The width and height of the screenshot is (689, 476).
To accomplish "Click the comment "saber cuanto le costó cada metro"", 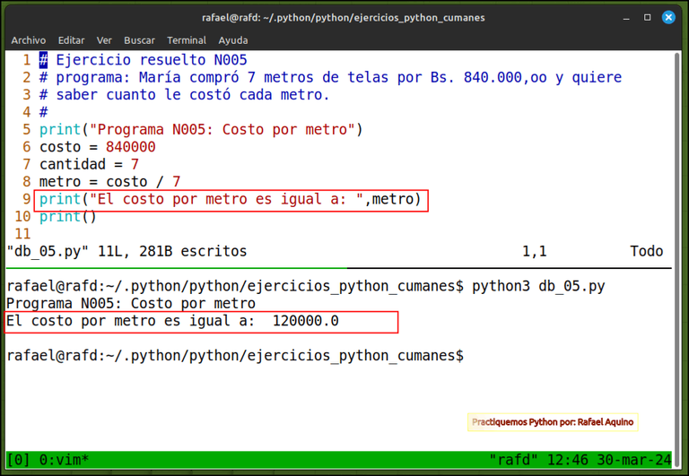I will pyautogui.click(x=184, y=95).
